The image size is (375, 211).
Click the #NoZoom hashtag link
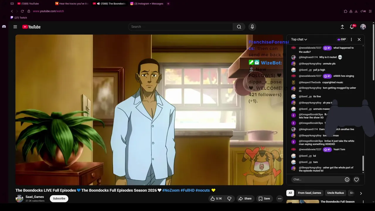pyautogui.click(x=171, y=190)
